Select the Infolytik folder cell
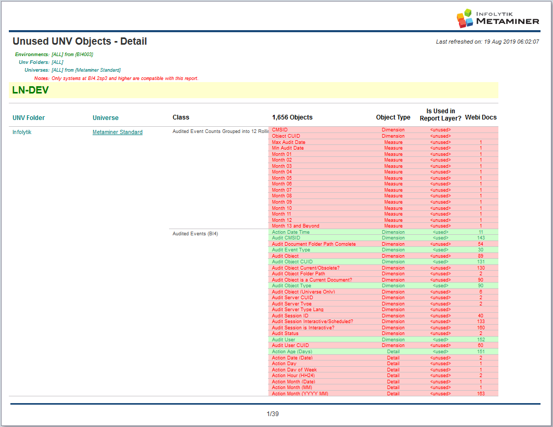This screenshot has height=427, width=553. pos(22,132)
